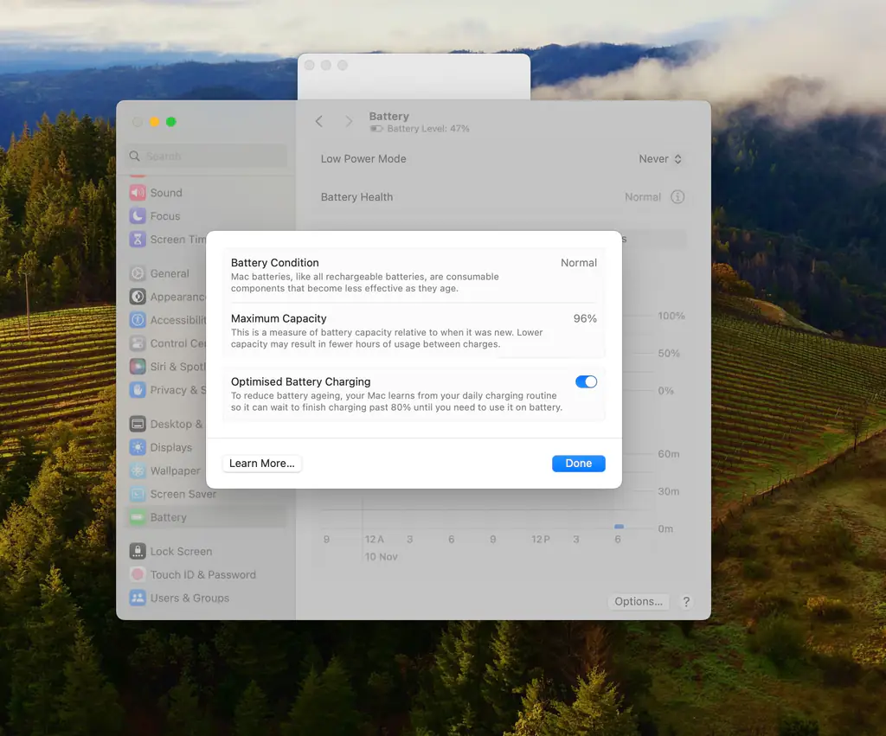
Task: Click the Battery Health info icon
Action: click(x=677, y=197)
